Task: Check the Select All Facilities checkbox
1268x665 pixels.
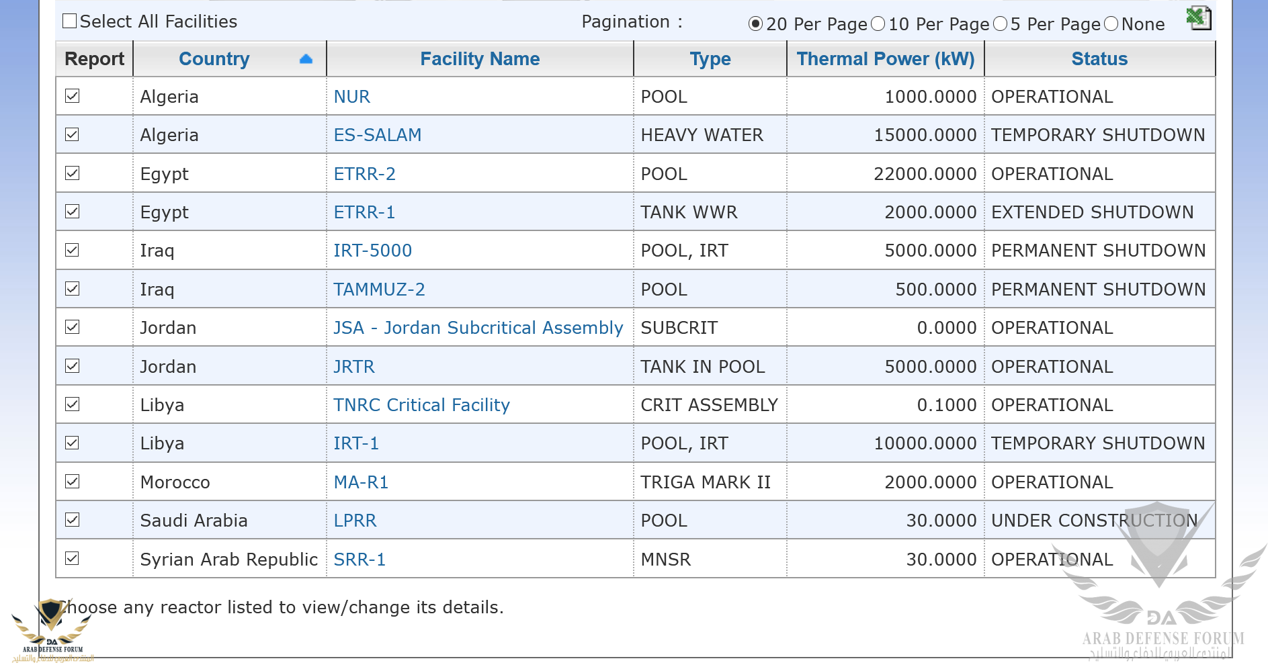Action: [69, 21]
